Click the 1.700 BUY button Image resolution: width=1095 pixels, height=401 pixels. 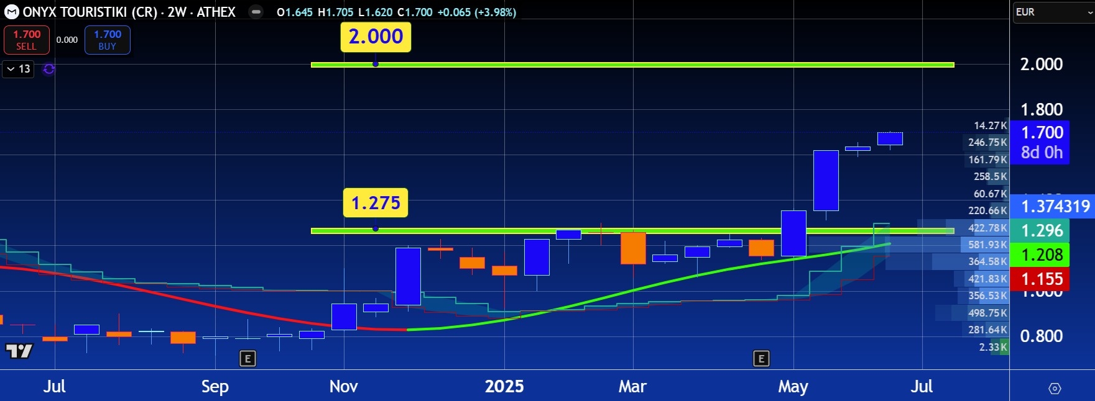(x=108, y=40)
